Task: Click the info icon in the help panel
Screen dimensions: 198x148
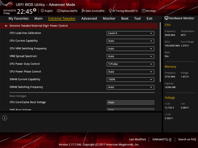Action: 5,118
